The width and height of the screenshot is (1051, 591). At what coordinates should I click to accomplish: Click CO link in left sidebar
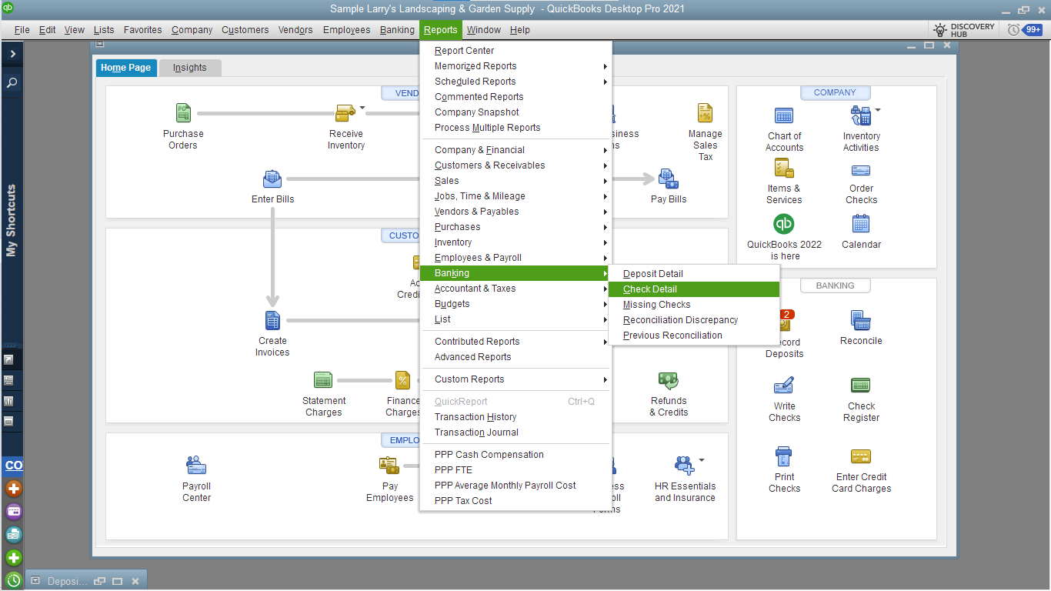pyautogui.click(x=14, y=466)
